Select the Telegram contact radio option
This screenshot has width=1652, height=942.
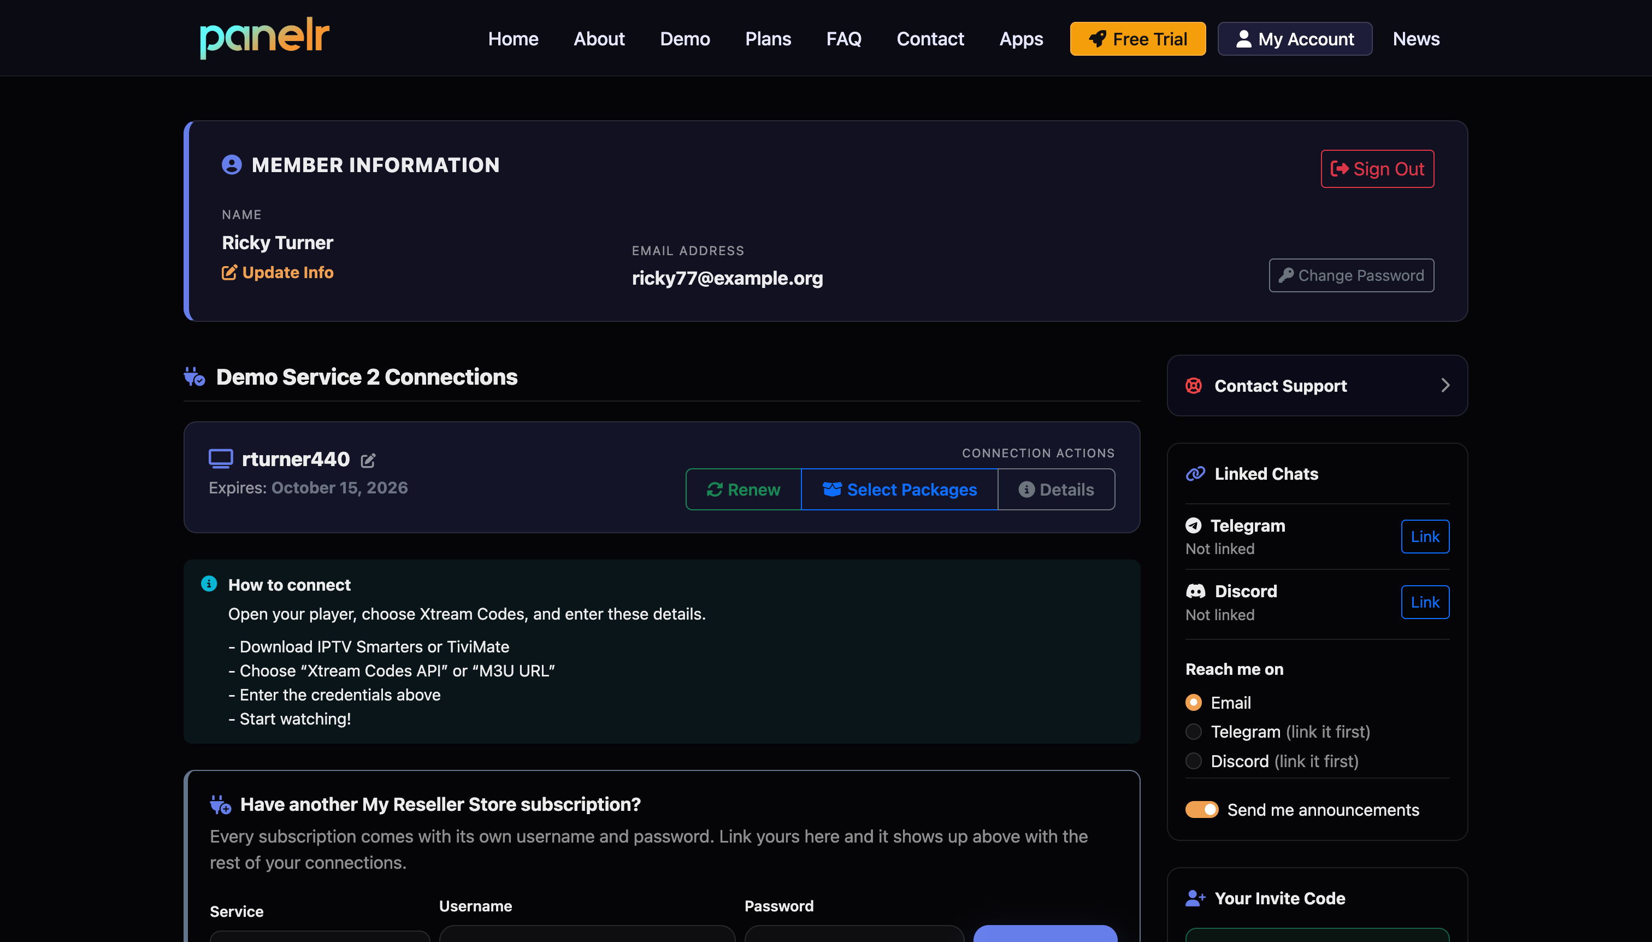click(x=1194, y=732)
